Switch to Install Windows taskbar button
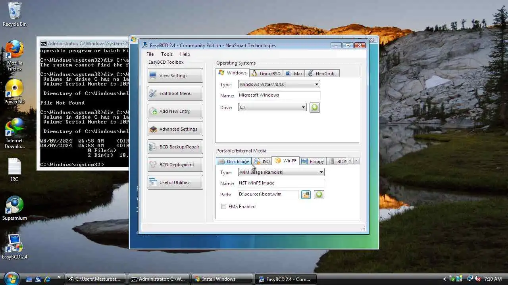This screenshot has width=508, height=285. coord(222,279)
